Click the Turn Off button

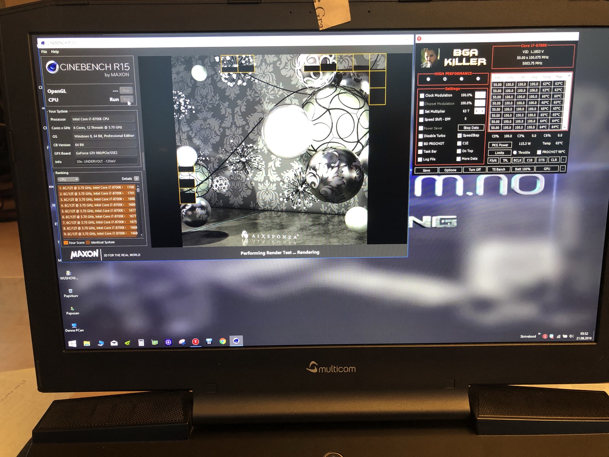(474, 170)
